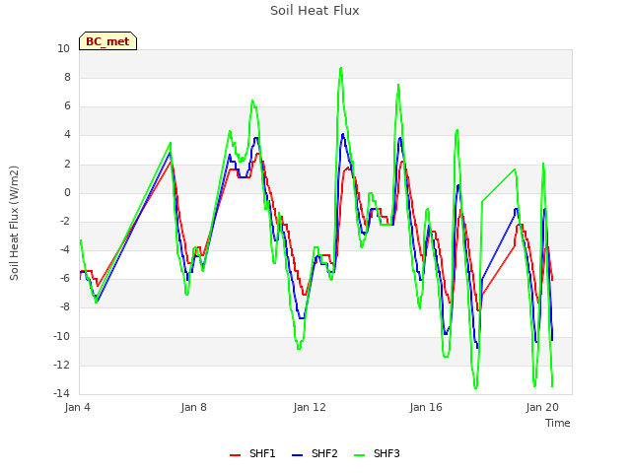Viewport: 631px width, 473px height.
Task: Click the -12 y-axis tick label
Action: pos(62,365)
